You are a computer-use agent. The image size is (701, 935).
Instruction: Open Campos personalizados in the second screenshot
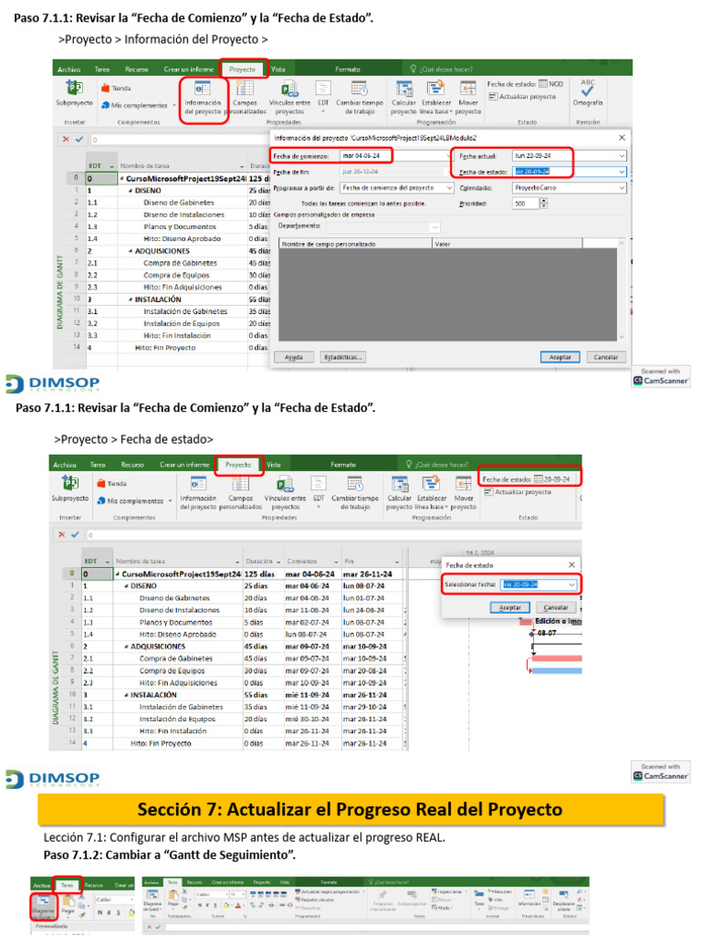[241, 494]
